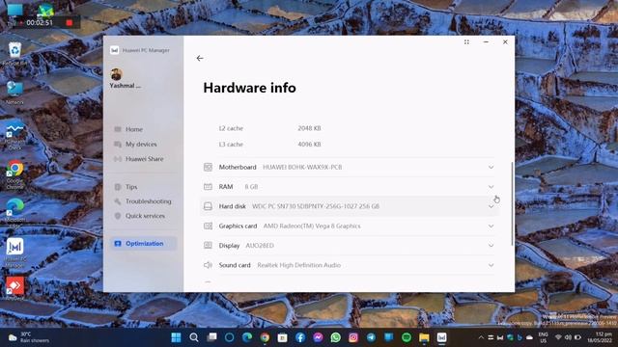Open WhatsApp from the taskbar
618x347 pixels.
335,337
